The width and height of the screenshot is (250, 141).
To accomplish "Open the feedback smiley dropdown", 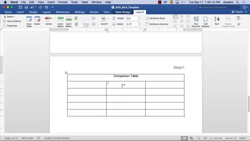I will tap(245, 7).
